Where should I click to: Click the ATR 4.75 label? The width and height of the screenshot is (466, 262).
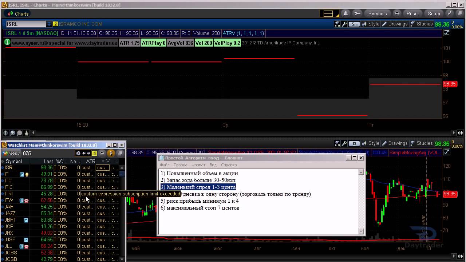click(x=130, y=43)
